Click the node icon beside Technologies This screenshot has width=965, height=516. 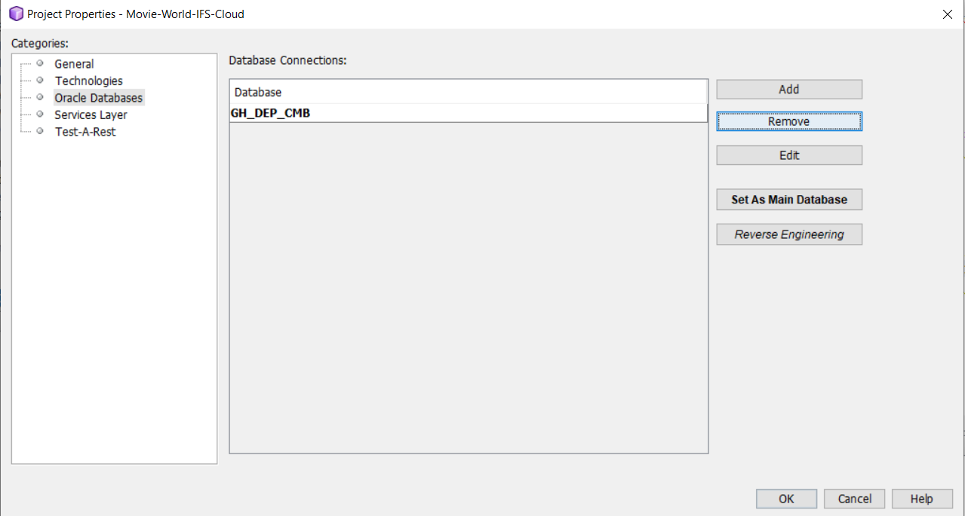tap(39, 80)
